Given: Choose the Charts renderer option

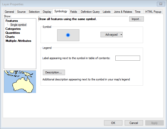Looking at the screenshot, I should coord(10,37).
